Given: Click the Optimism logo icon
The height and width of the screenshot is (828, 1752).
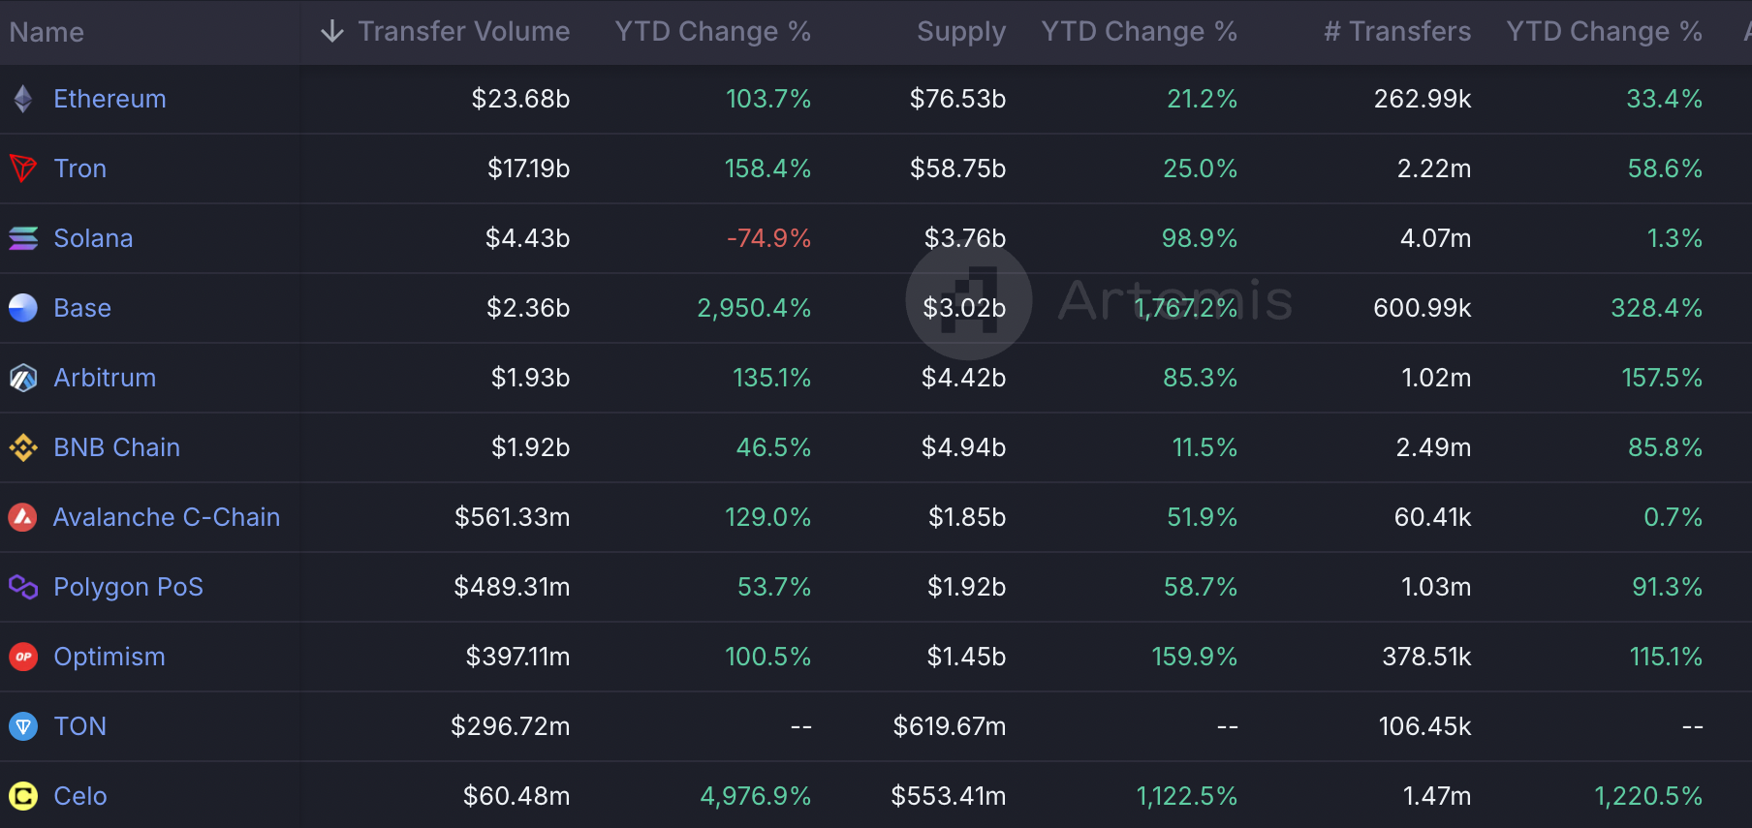Looking at the screenshot, I should tap(23, 657).
